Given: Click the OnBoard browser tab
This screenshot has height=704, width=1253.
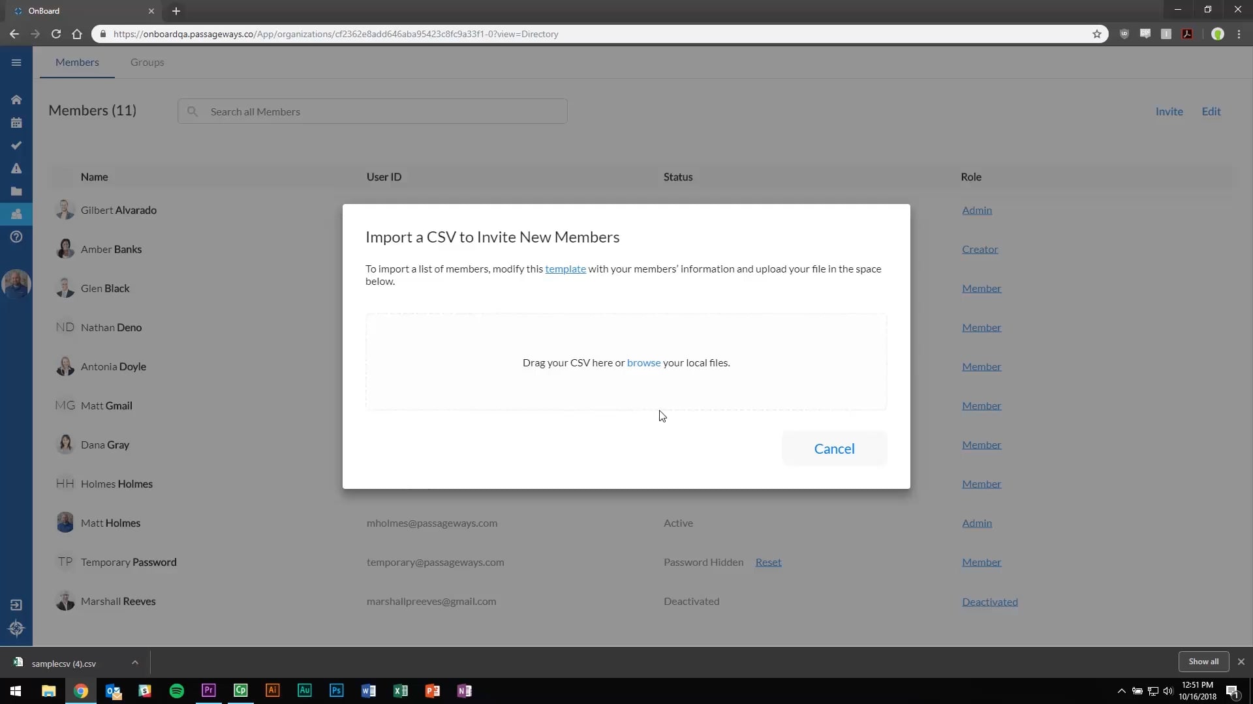Looking at the screenshot, I should coord(85,11).
